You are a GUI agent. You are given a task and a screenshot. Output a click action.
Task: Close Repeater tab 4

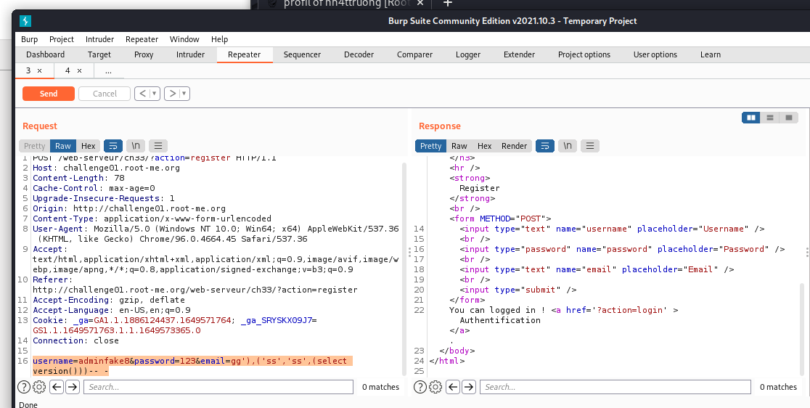(x=80, y=70)
